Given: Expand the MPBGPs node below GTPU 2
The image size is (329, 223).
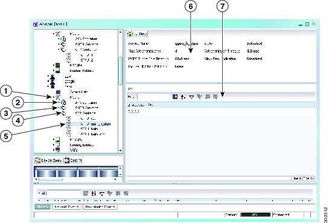Looking at the screenshot, I should point(54,65).
